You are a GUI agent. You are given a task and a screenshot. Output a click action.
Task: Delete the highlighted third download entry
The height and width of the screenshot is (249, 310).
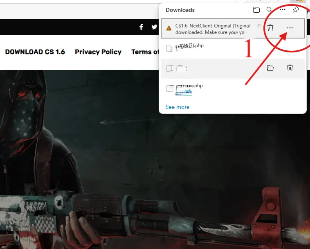click(x=290, y=68)
